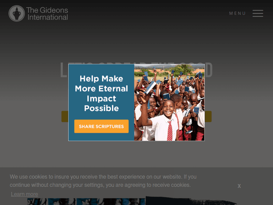Click The Gideons International wordmark
This screenshot has width=273, height=205.
point(47,14)
